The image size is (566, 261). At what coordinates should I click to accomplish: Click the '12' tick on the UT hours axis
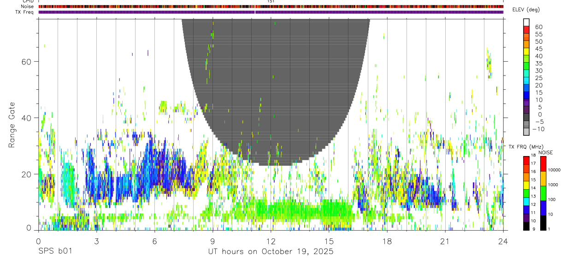(271, 241)
